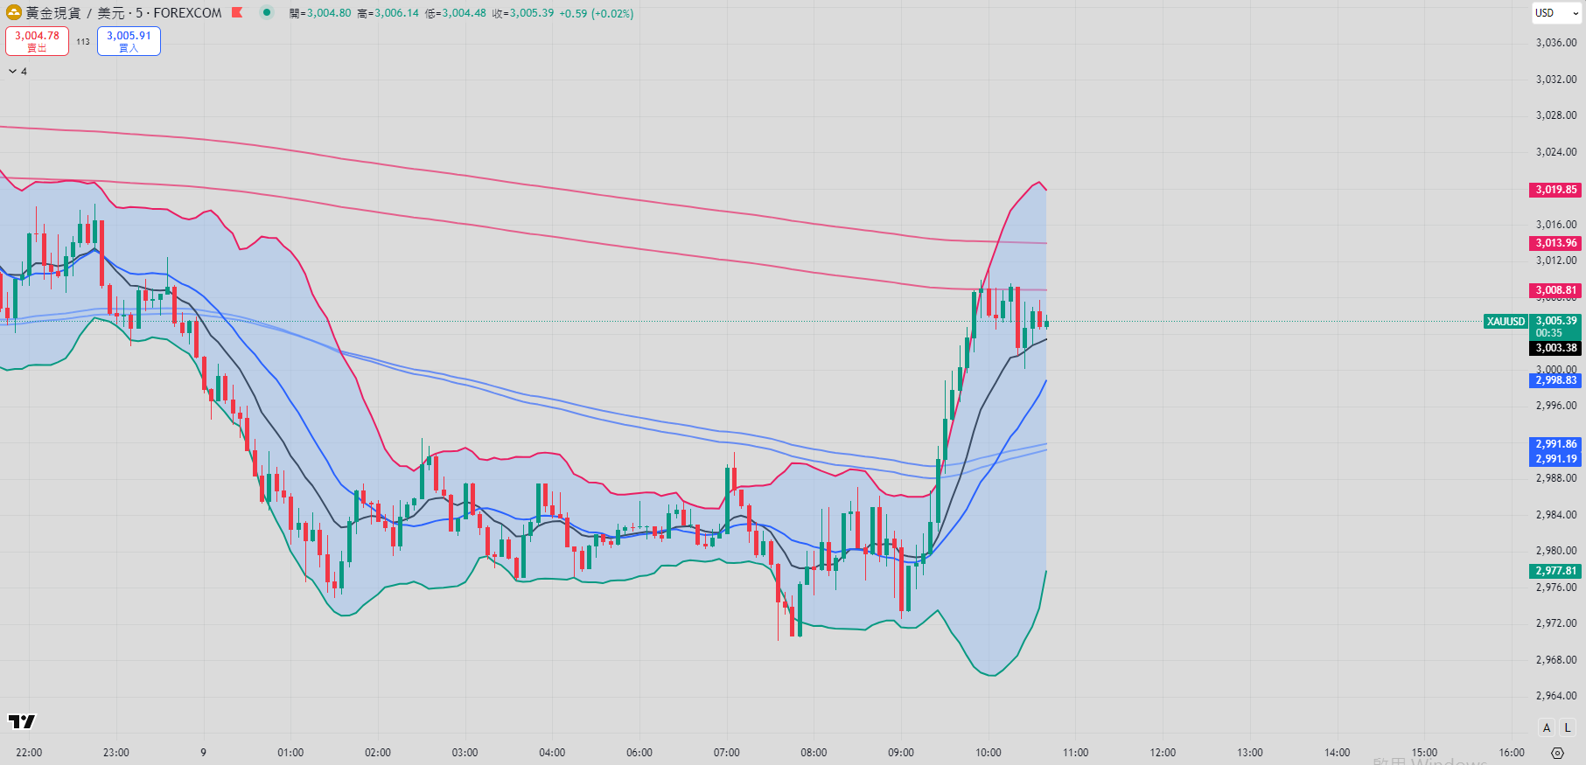Click the blue 2,991.86 price label
1586x765 pixels.
pos(1556,444)
